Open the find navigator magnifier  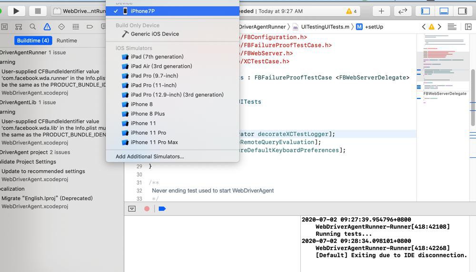tap(33, 27)
